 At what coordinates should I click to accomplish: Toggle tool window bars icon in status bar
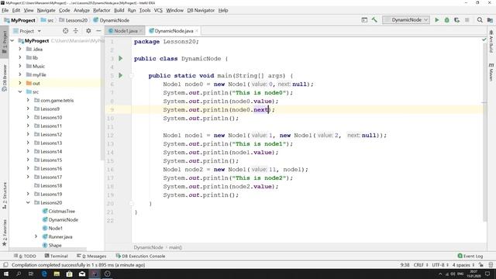5,265
